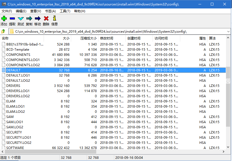Select the SECURITY.LOG1 file
Viewport: 232px width, 161px height.
pos(19,137)
